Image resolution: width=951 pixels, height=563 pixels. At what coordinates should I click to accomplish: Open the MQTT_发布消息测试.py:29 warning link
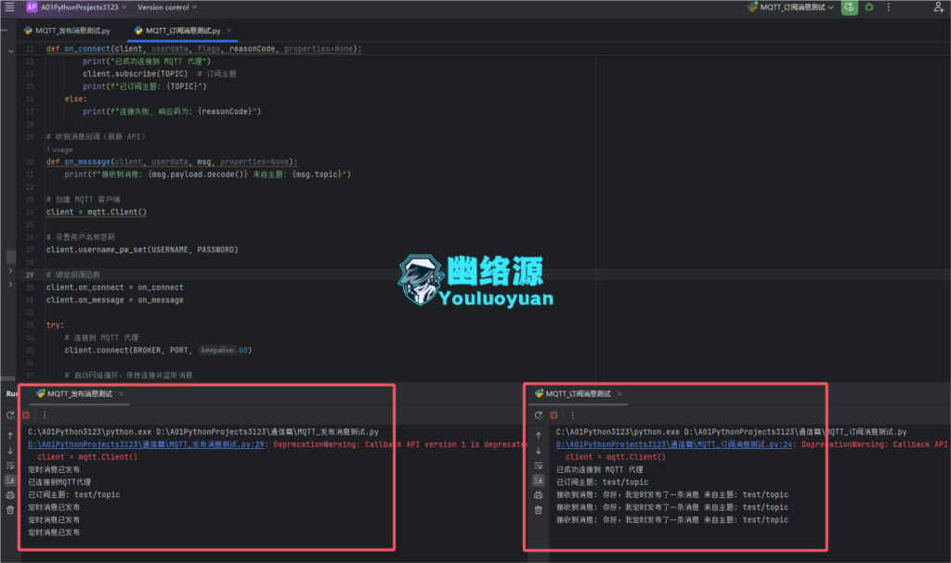146,444
